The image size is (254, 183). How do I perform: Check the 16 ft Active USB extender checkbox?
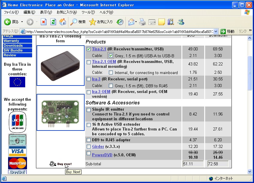88,125
